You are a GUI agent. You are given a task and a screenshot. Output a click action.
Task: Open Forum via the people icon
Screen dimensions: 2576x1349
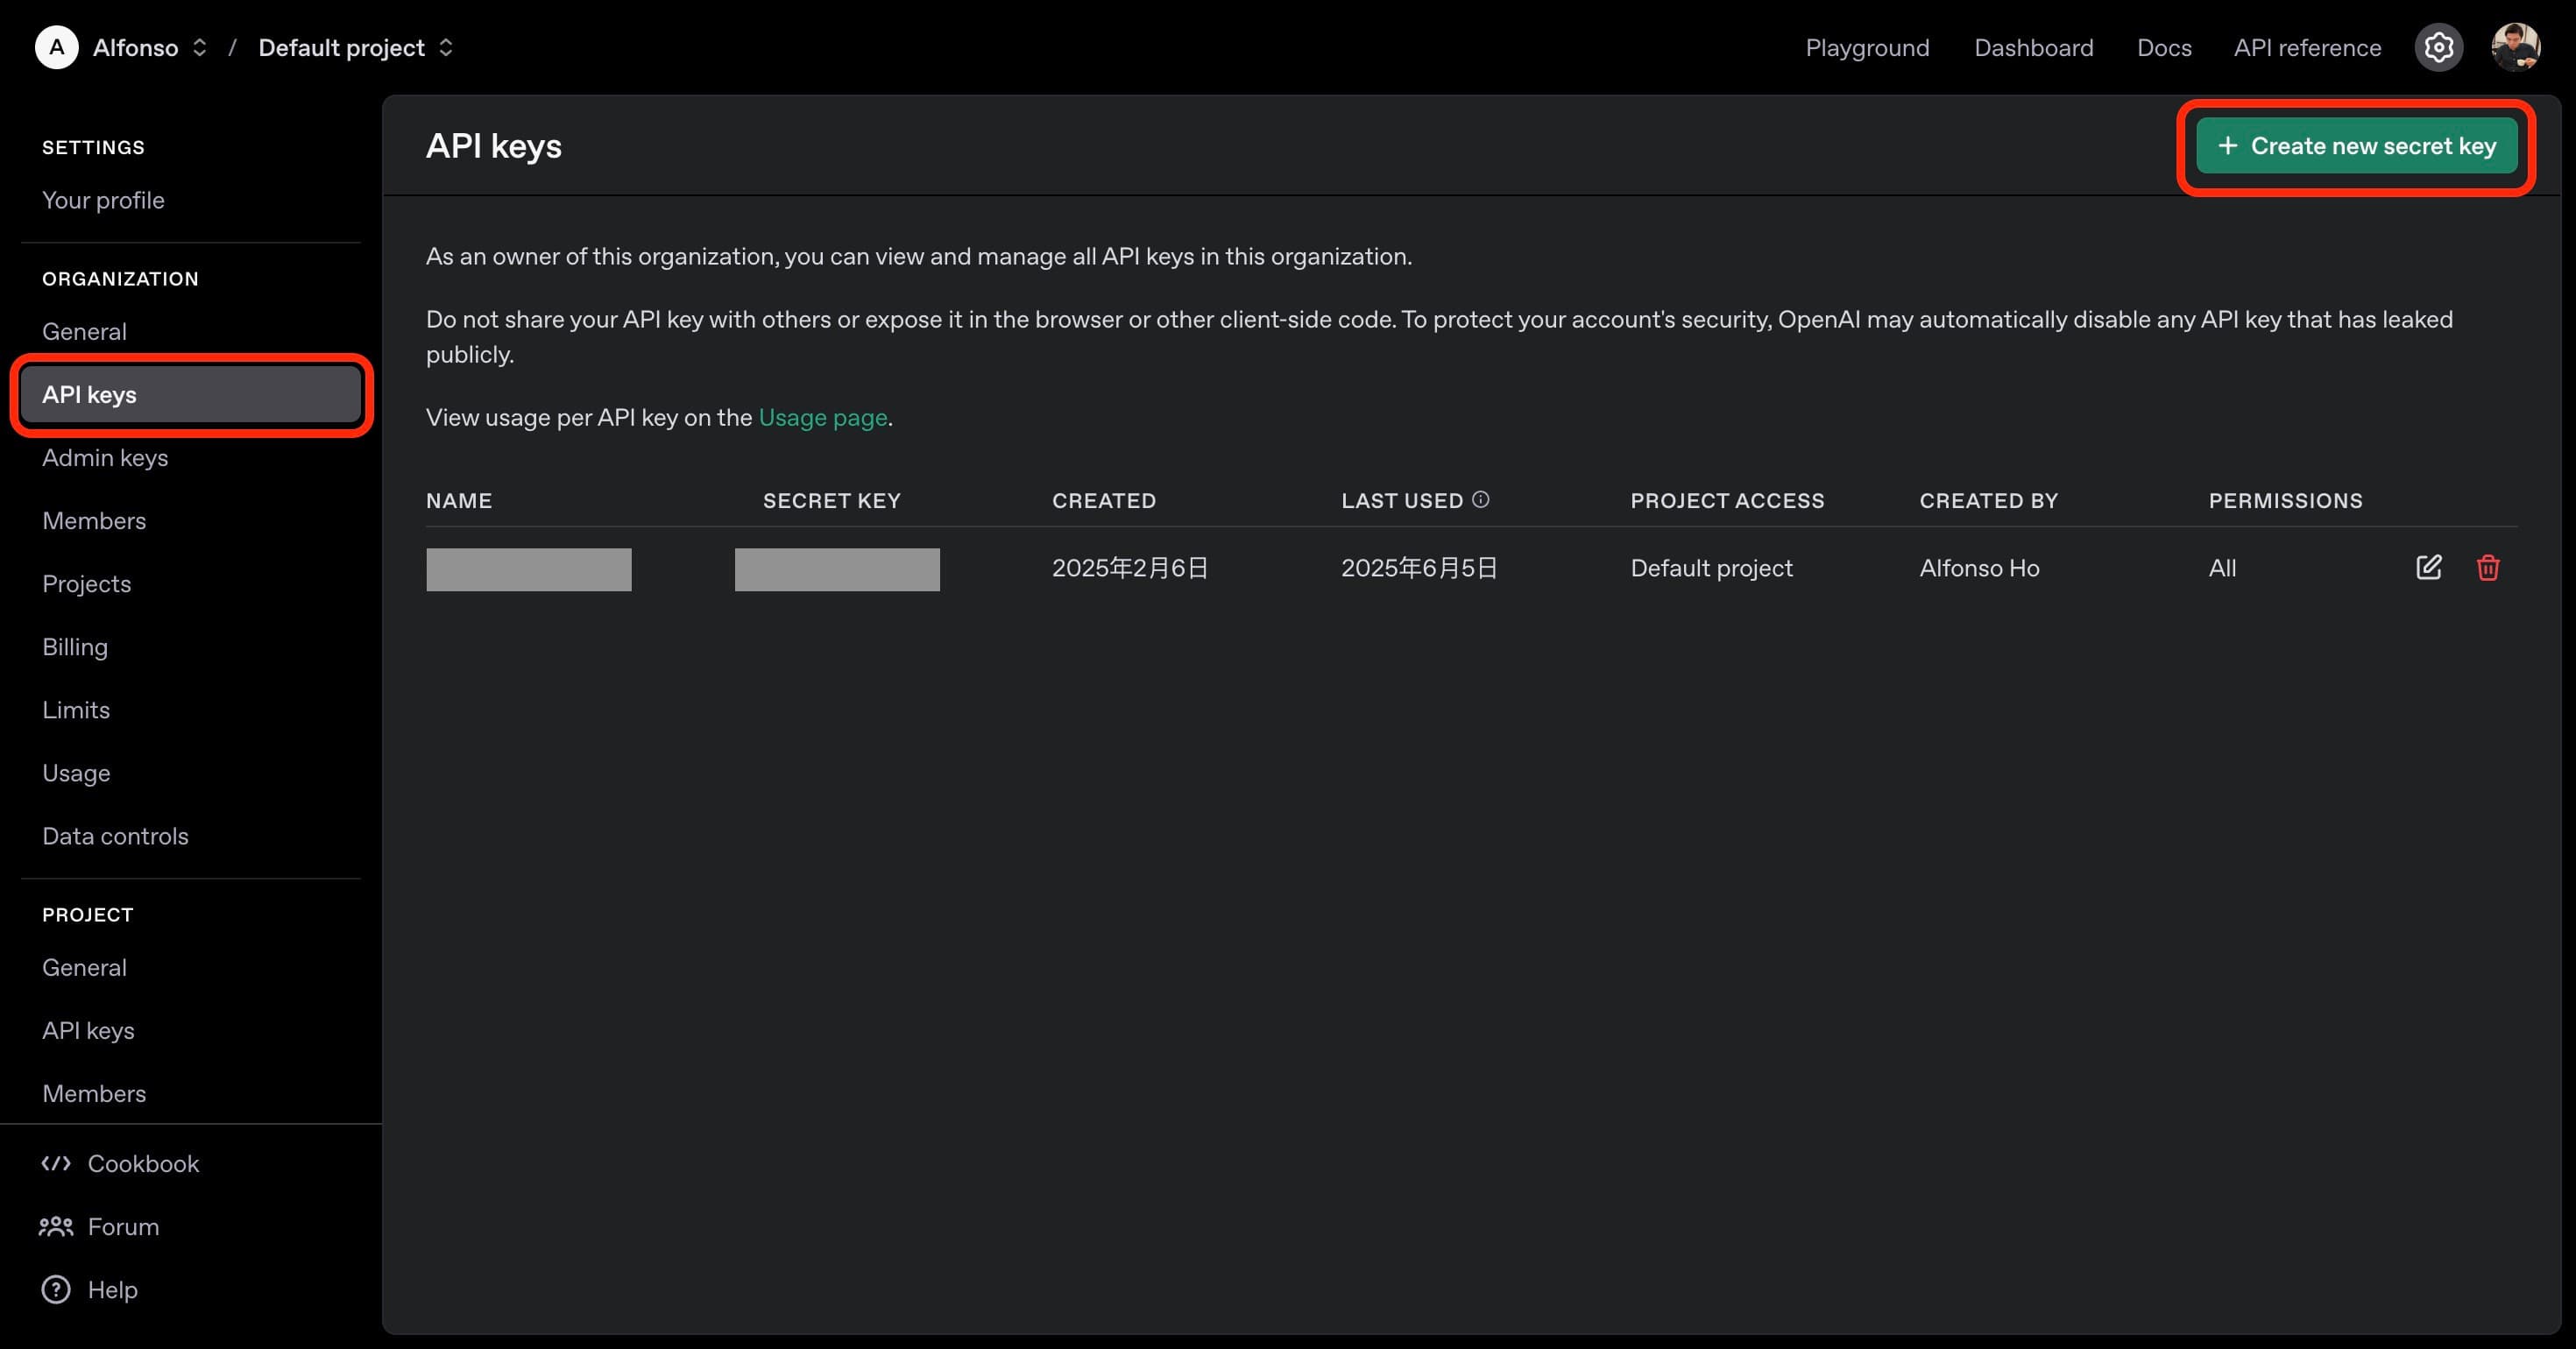tap(56, 1226)
